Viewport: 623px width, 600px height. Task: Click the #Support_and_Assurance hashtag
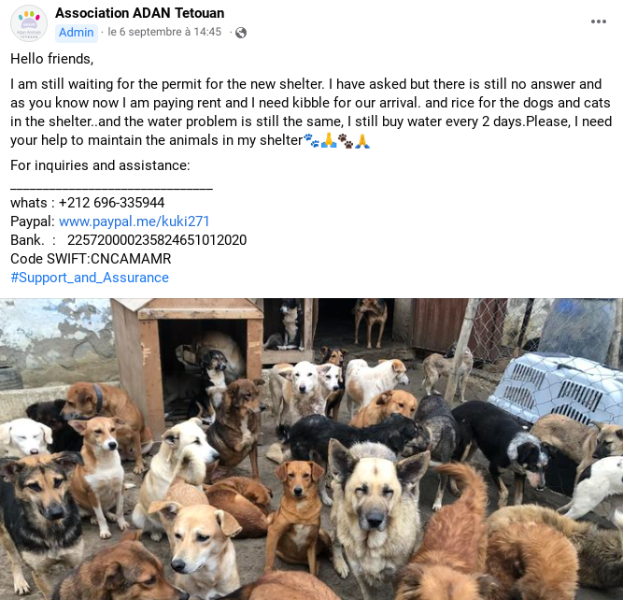[90, 278]
